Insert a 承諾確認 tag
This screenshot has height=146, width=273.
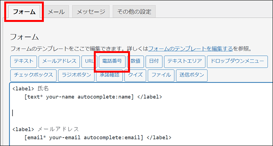(109, 76)
